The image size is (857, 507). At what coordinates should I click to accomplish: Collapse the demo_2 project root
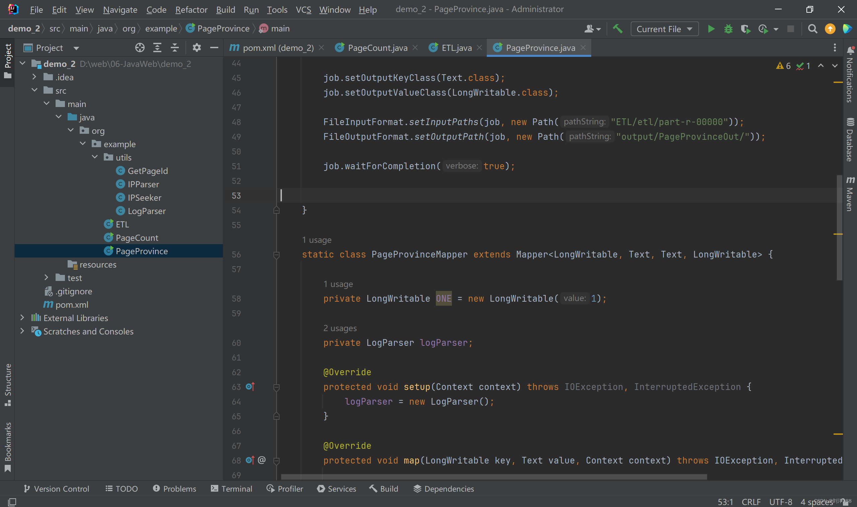click(22, 64)
